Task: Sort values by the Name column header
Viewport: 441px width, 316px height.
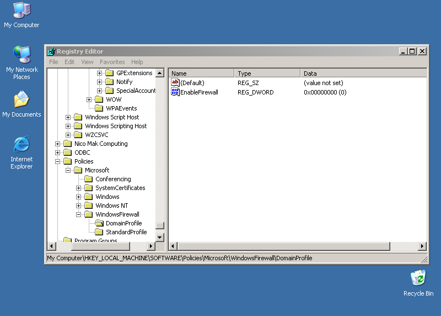Action: click(x=201, y=73)
